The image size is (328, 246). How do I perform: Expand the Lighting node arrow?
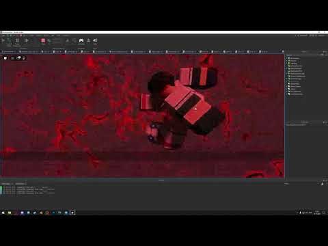[x=286, y=64]
